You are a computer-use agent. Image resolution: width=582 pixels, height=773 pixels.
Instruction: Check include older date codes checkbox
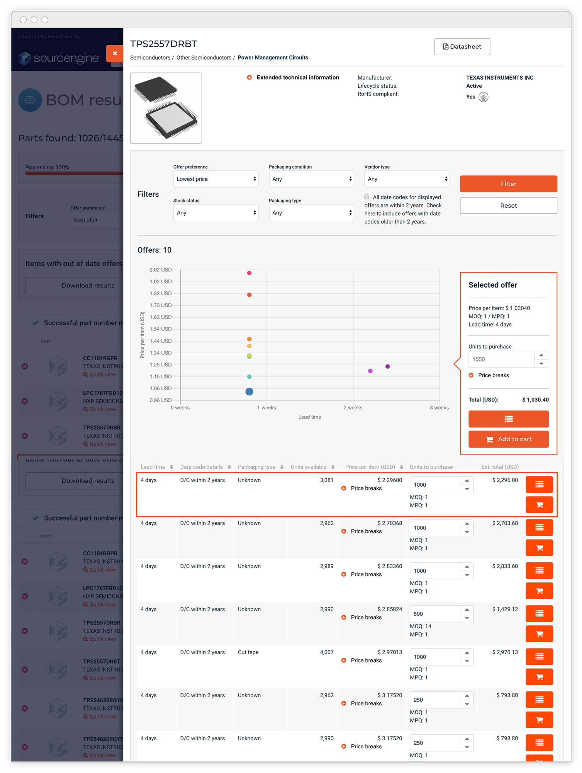click(x=367, y=197)
